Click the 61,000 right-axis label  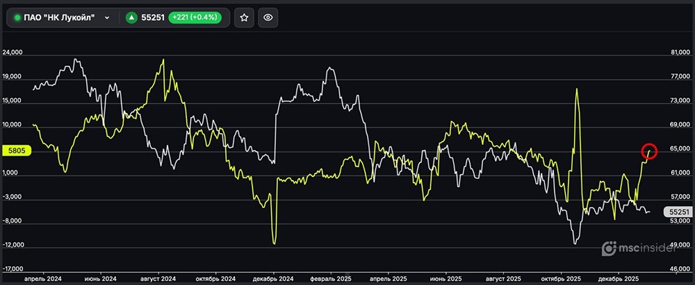682,173
